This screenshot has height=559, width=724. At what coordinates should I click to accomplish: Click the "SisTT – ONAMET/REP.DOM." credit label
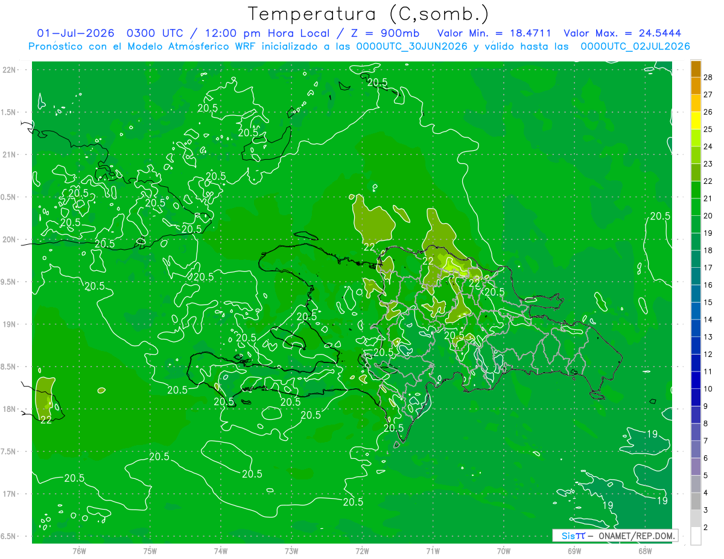615,535
